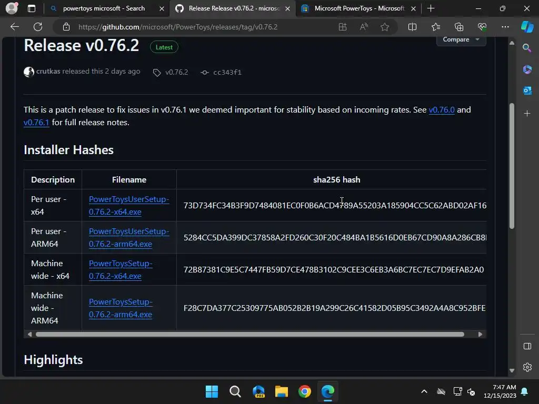
Task: Add this page to favorites star
Action: point(385,27)
